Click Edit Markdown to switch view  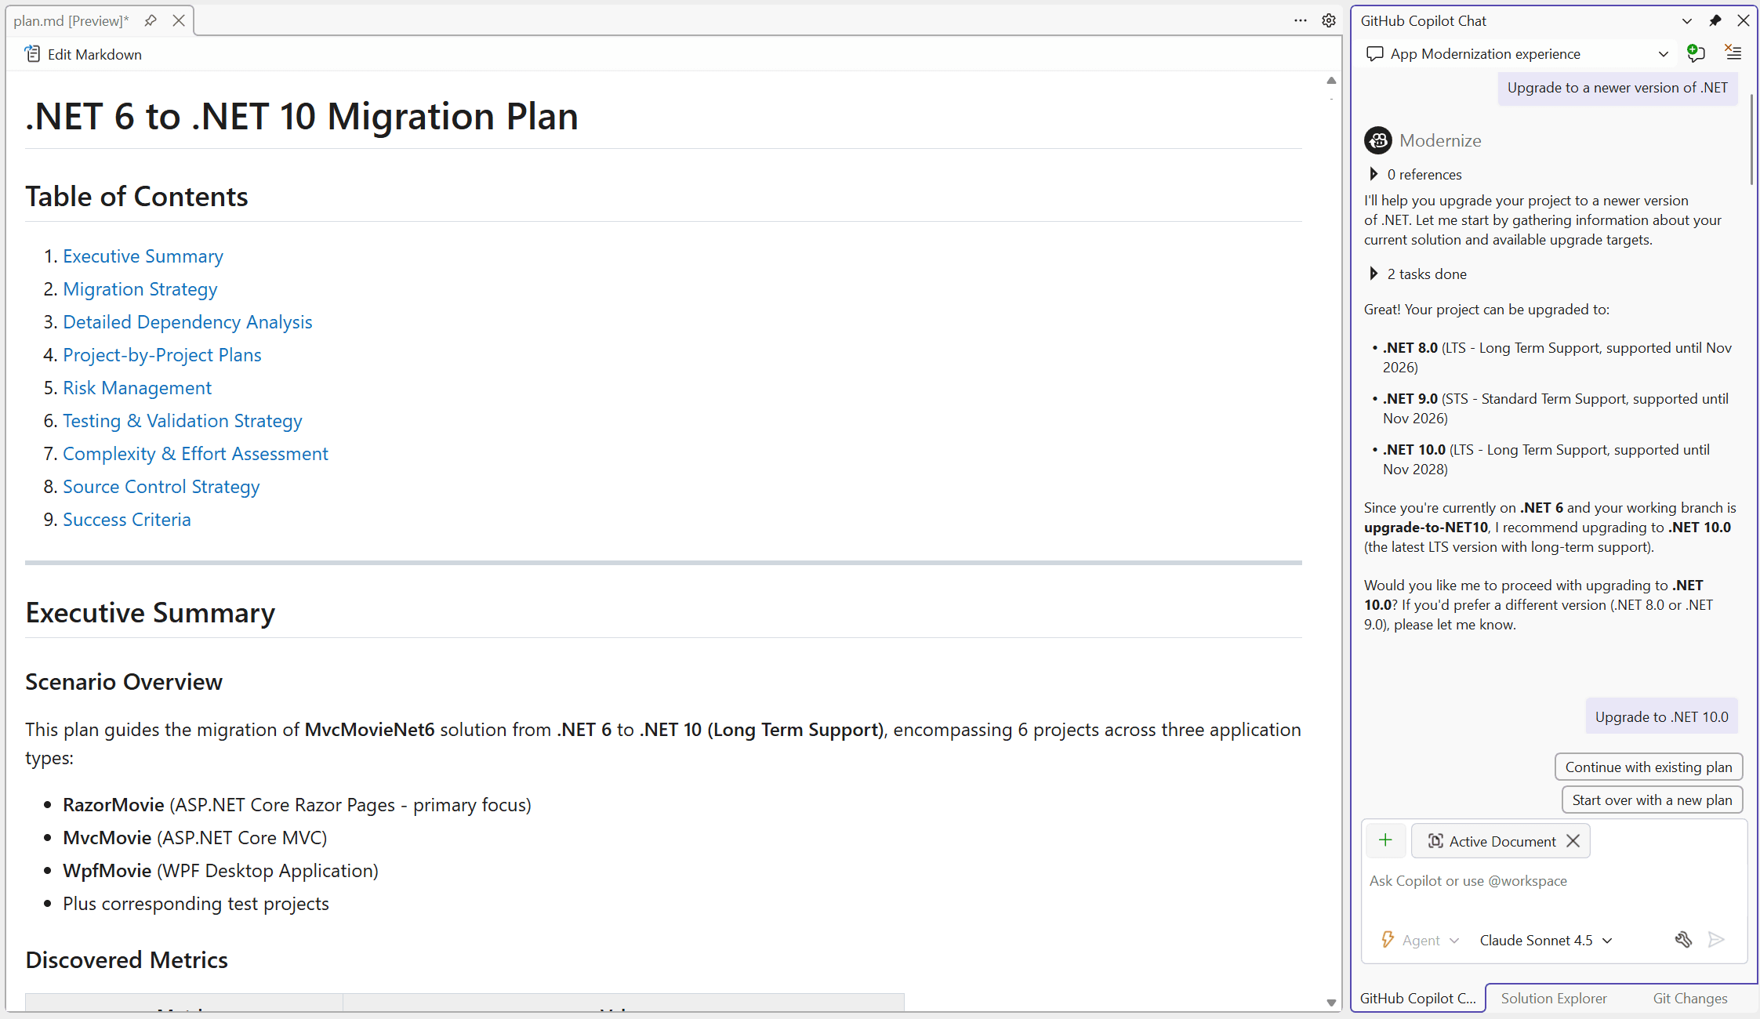[x=82, y=54]
